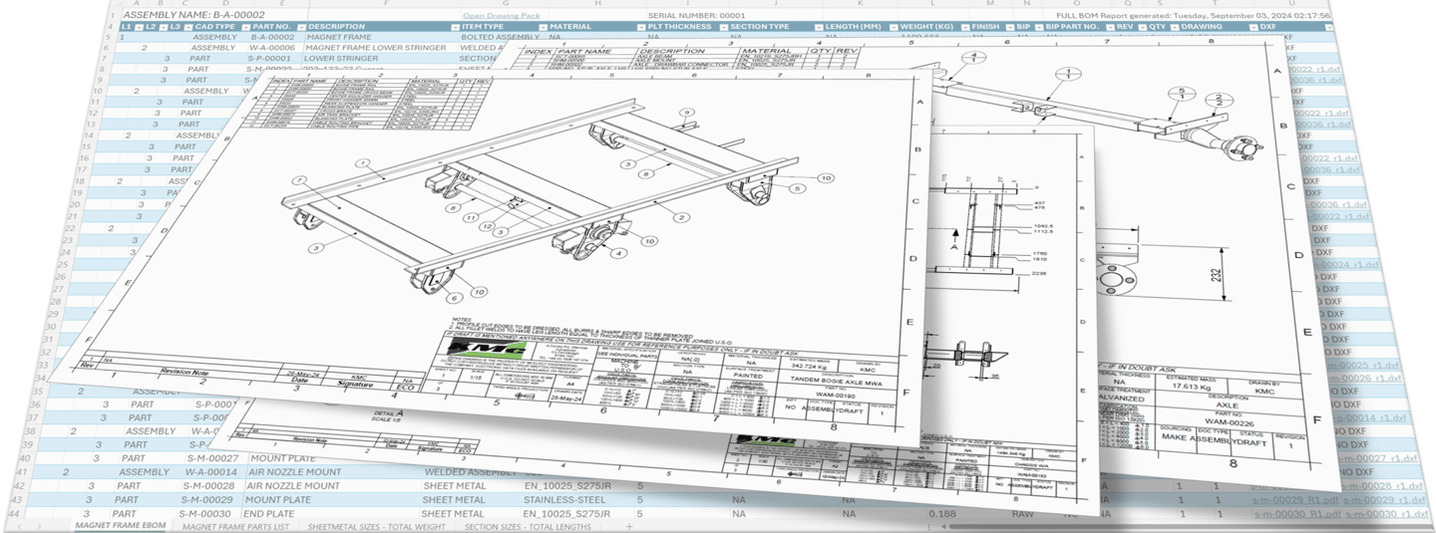The image size is (1436, 533).
Task: Add a new sheet with plus button
Action: [x=629, y=525]
